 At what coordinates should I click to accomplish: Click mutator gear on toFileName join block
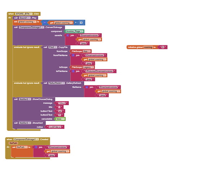pyautogui.click(x=73, y=71)
